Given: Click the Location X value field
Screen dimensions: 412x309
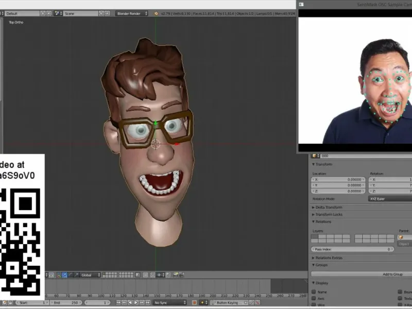Looking at the screenshot, I should pyautogui.click(x=338, y=179).
